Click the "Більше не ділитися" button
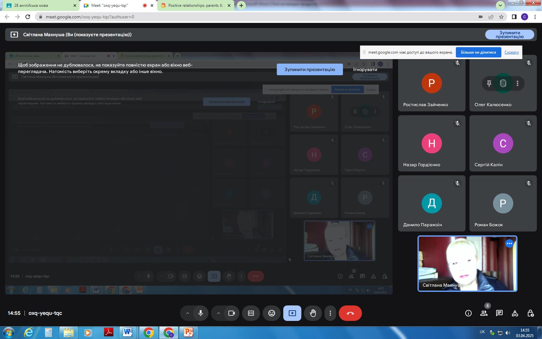The width and height of the screenshot is (542, 339). pos(478,52)
